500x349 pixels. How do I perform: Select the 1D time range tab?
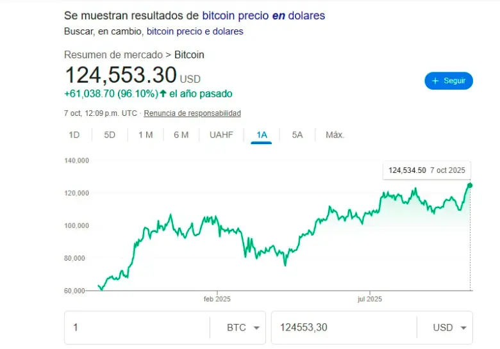click(74, 135)
